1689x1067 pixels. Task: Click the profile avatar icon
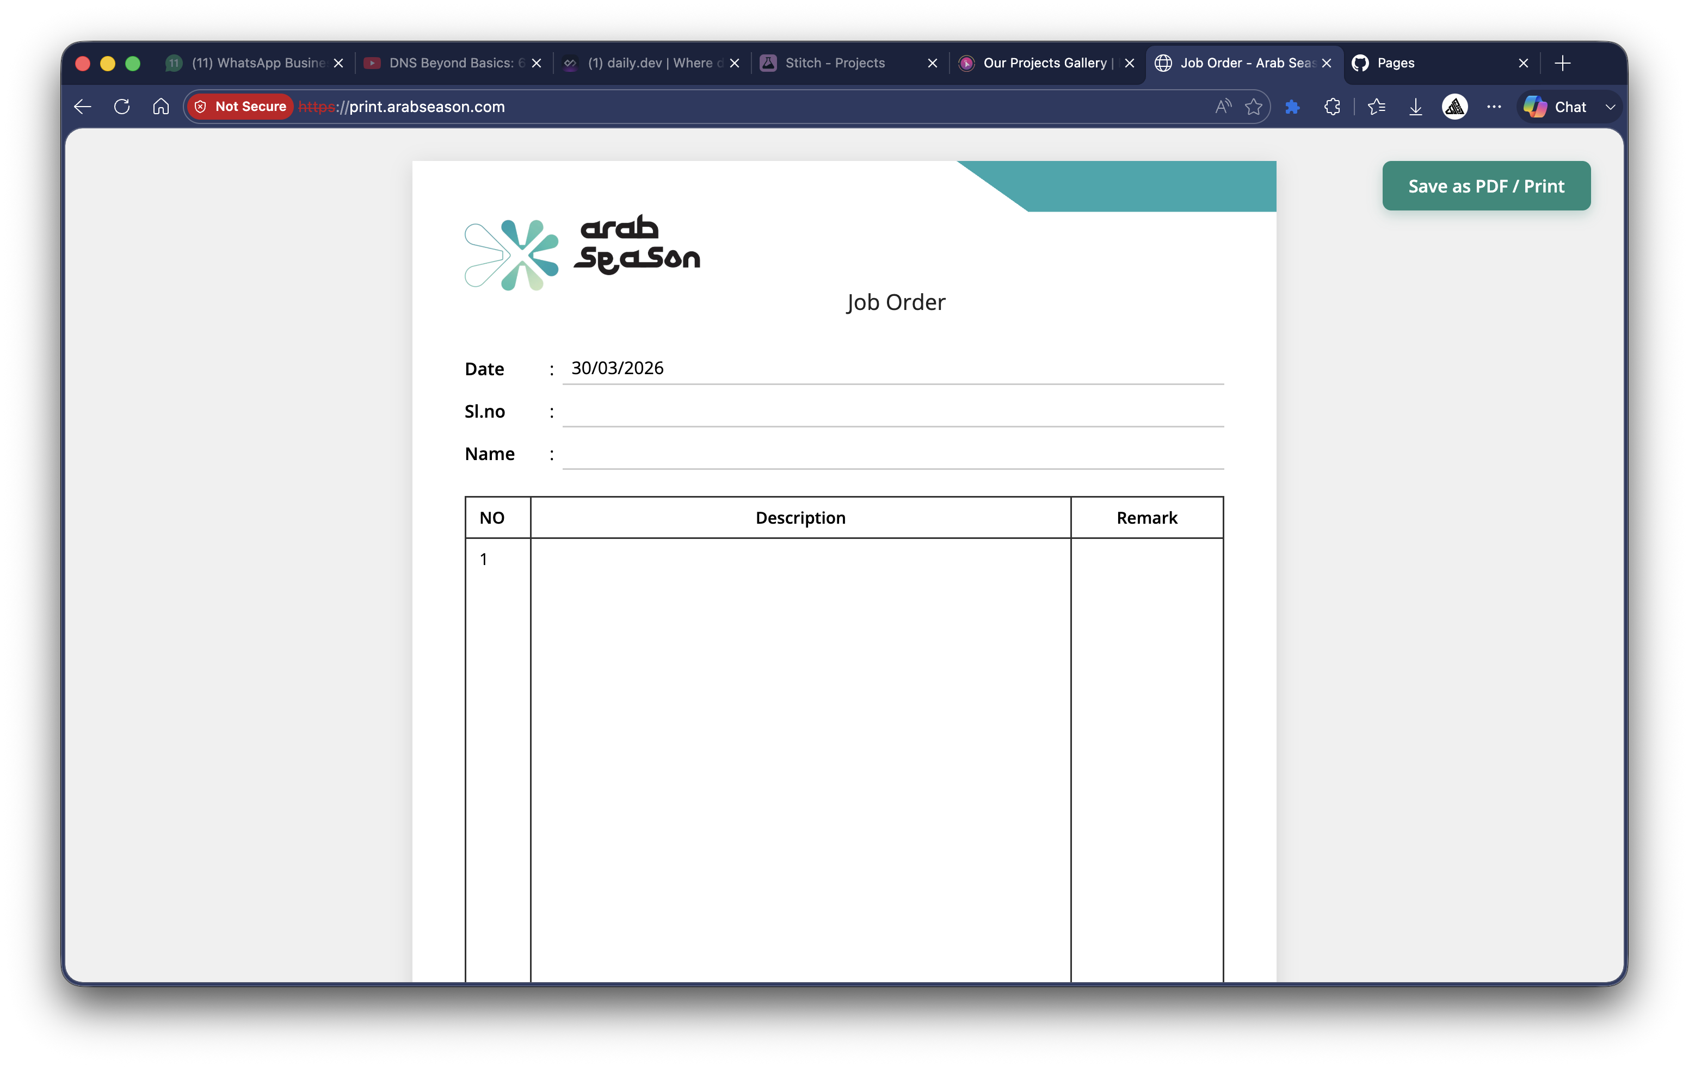tap(1454, 107)
